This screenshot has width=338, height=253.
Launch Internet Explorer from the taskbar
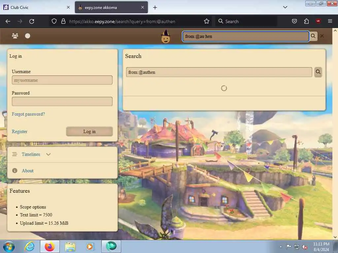29,246
